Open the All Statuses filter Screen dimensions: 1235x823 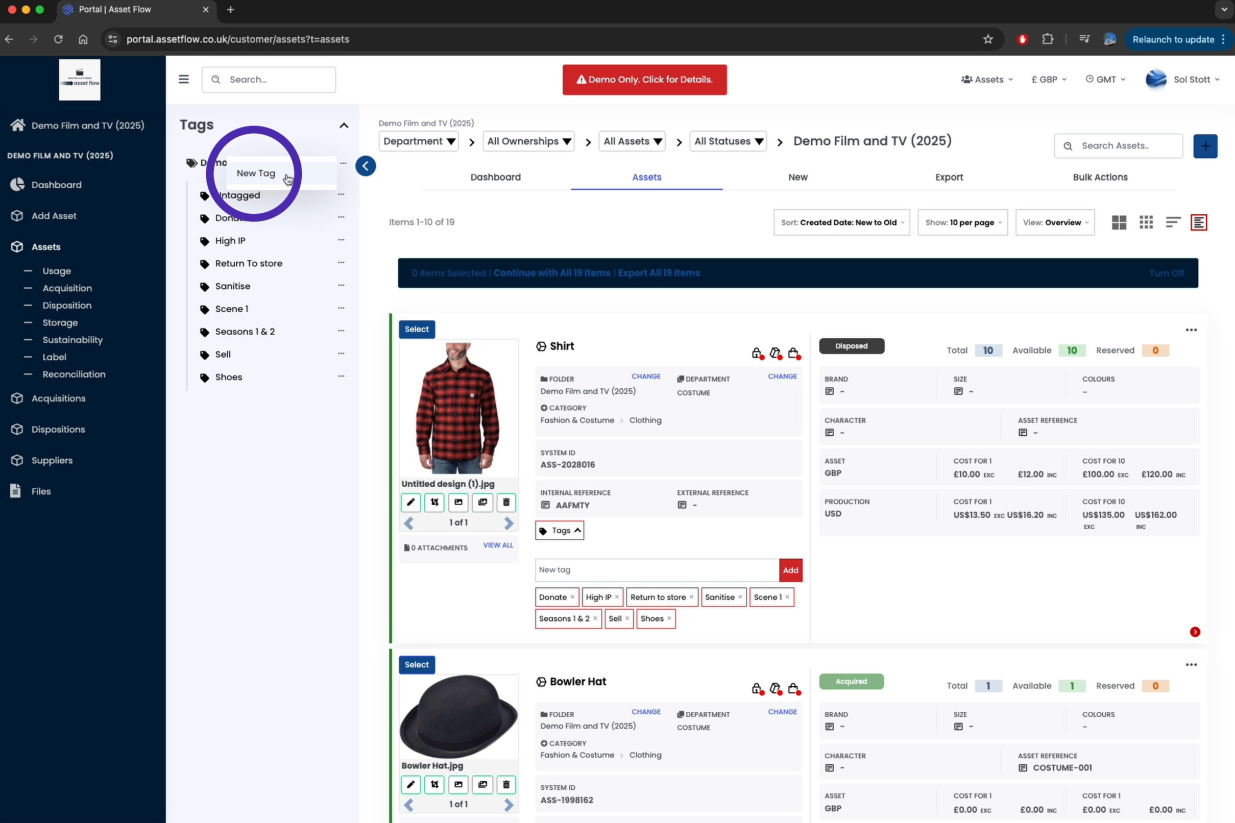click(x=728, y=141)
